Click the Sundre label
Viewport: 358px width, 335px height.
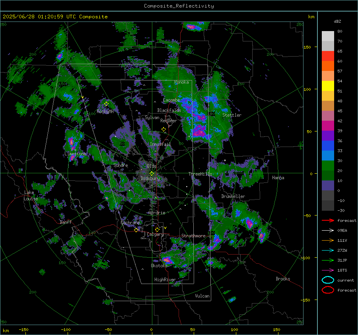[121, 165]
